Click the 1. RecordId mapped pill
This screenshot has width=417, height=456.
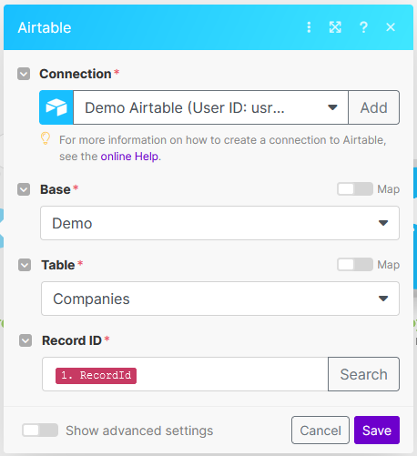point(96,376)
